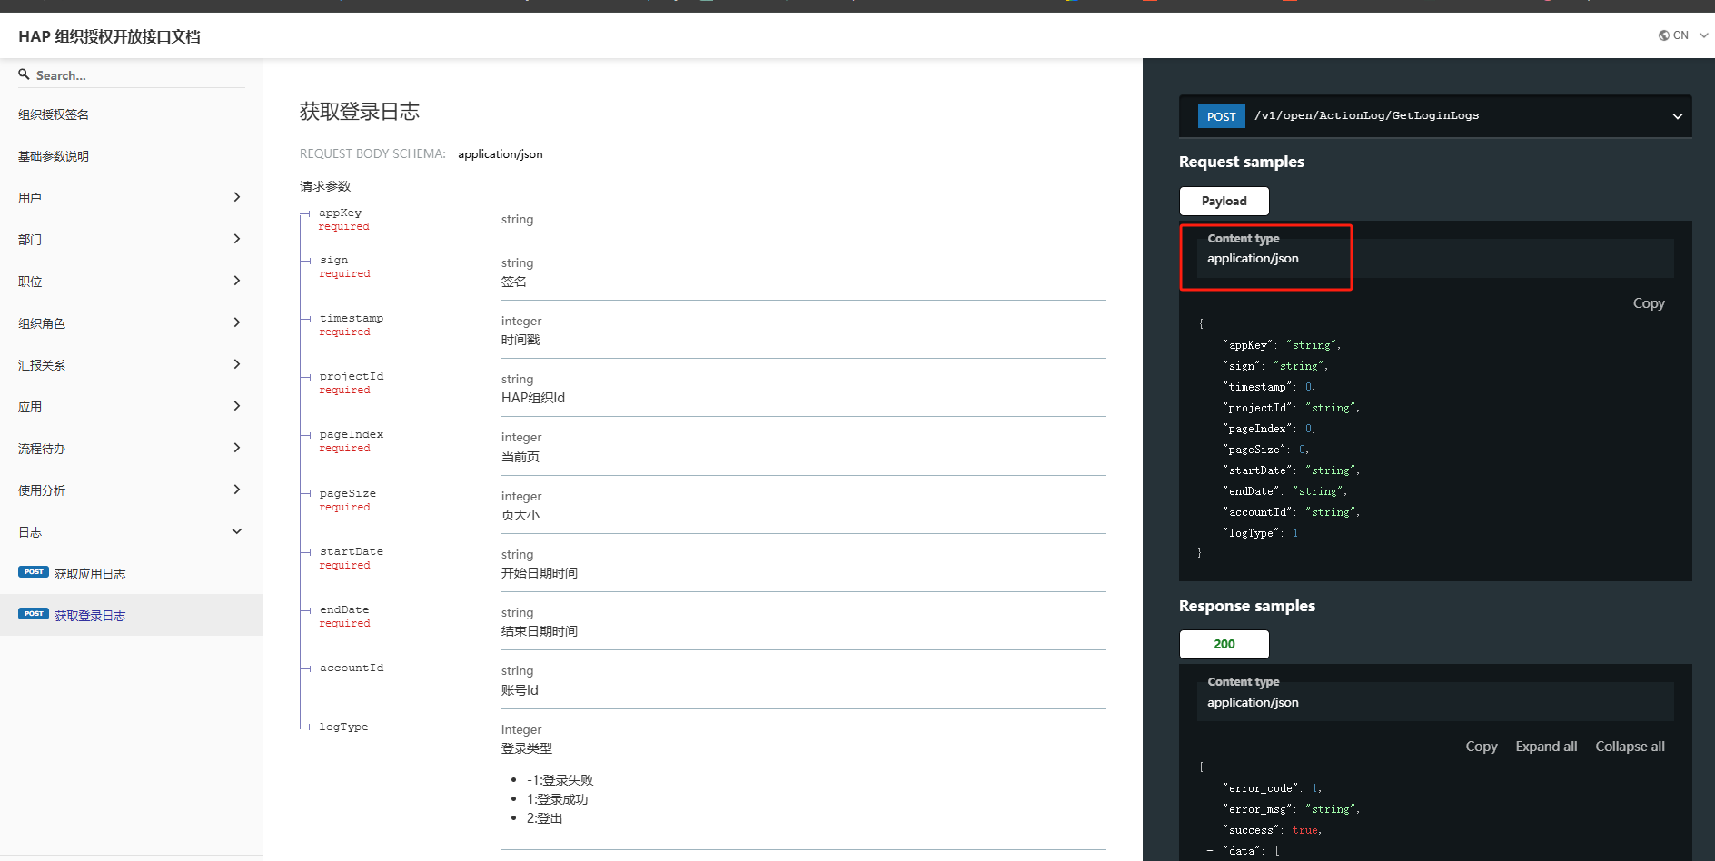Image resolution: width=1715 pixels, height=861 pixels.
Task: Collapse the 日志 sidebar section
Action: pyautogui.click(x=236, y=531)
